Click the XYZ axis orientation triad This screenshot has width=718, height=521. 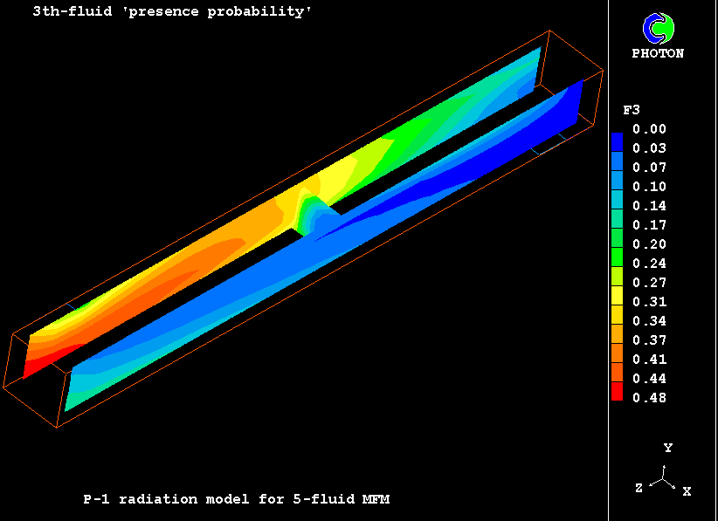pos(666,479)
